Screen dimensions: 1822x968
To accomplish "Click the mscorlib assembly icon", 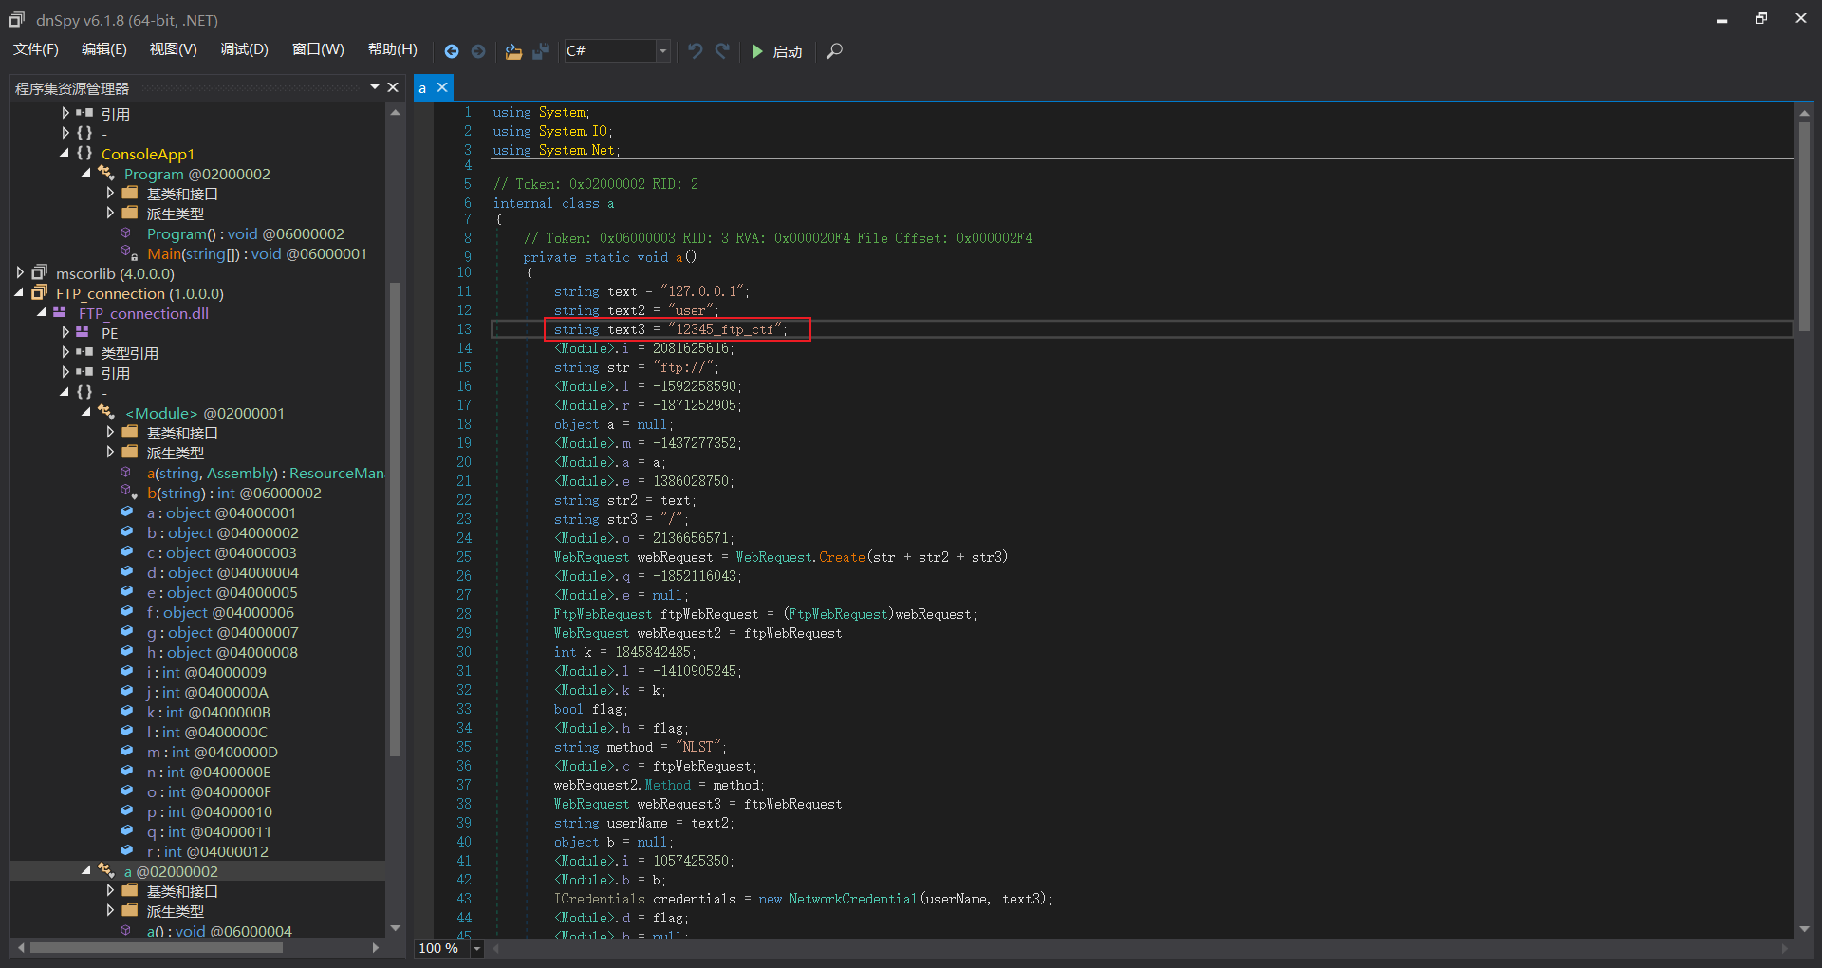I will point(39,272).
